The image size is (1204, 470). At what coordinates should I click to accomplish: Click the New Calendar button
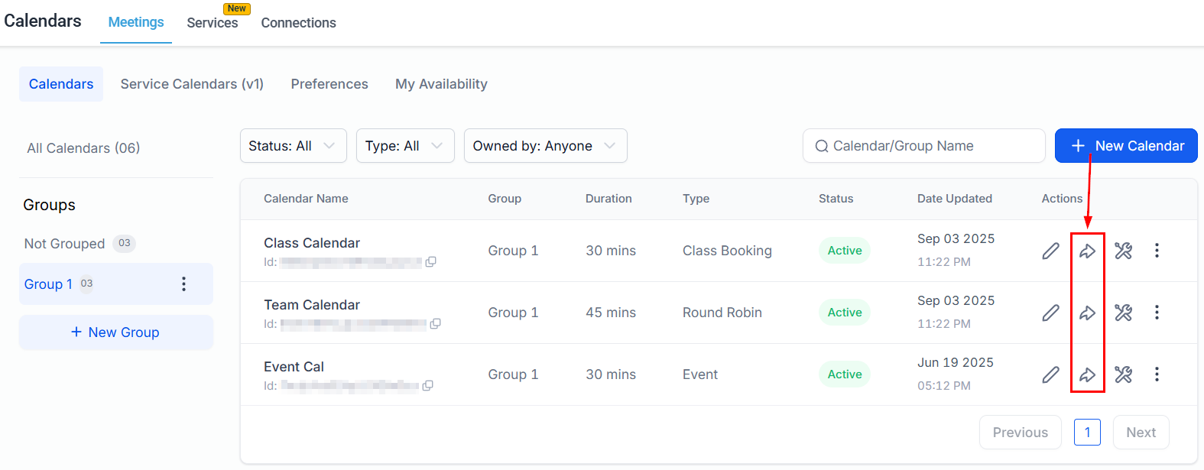[1126, 146]
